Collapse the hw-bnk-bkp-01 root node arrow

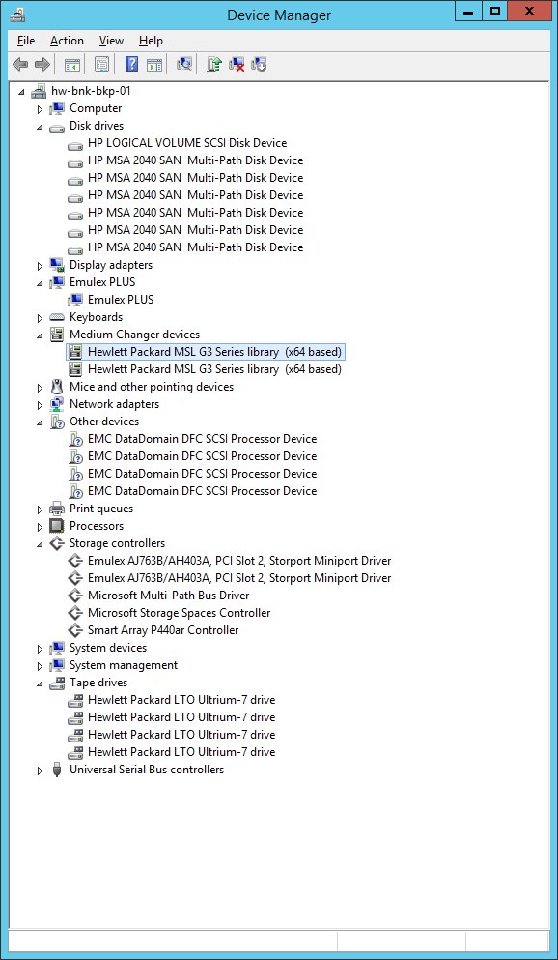(x=22, y=92)
